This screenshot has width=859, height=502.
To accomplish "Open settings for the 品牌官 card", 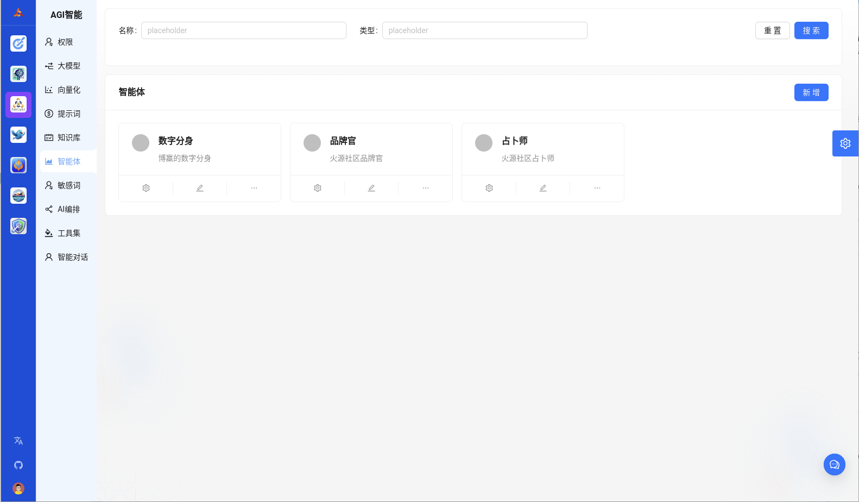I will (x=318, y=188).
